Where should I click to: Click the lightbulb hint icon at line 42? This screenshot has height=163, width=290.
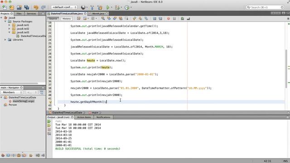(50, 102)
